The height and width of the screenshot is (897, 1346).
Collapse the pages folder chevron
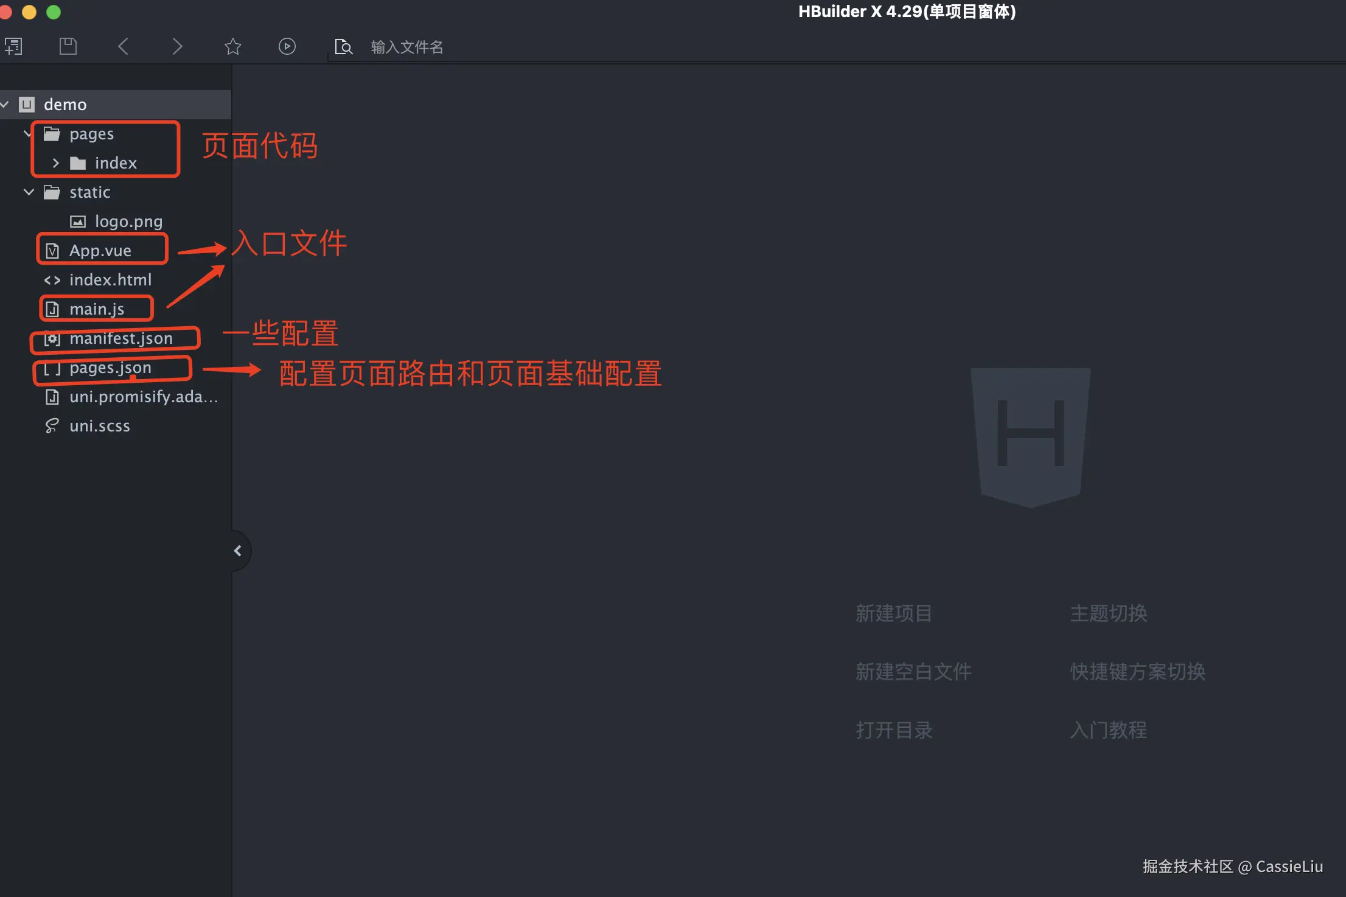coord(27,133)
